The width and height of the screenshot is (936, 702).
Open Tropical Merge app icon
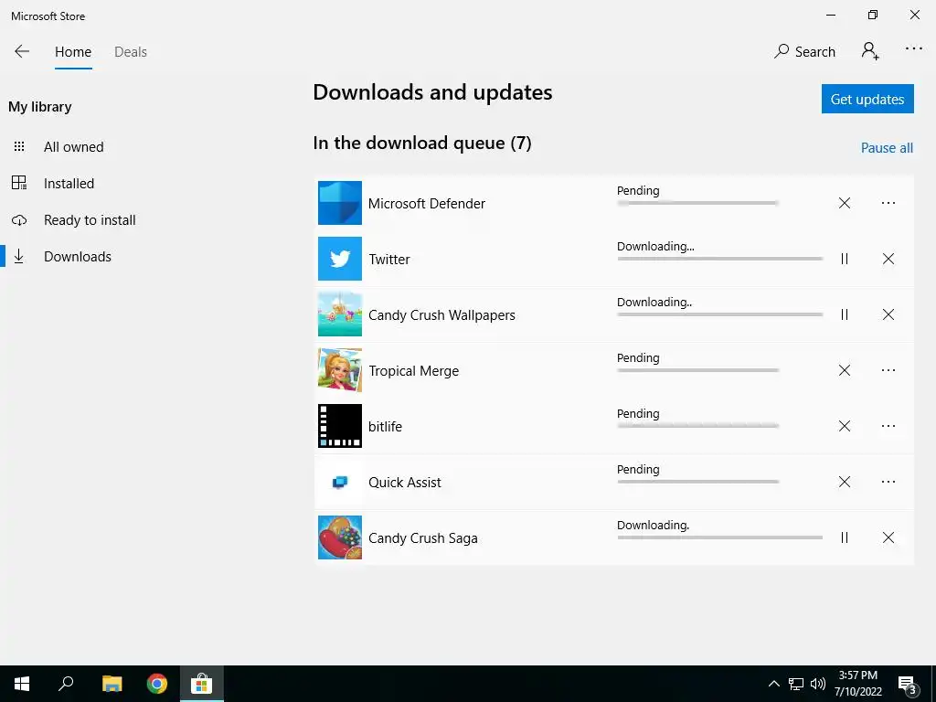(x=340, y=370)
